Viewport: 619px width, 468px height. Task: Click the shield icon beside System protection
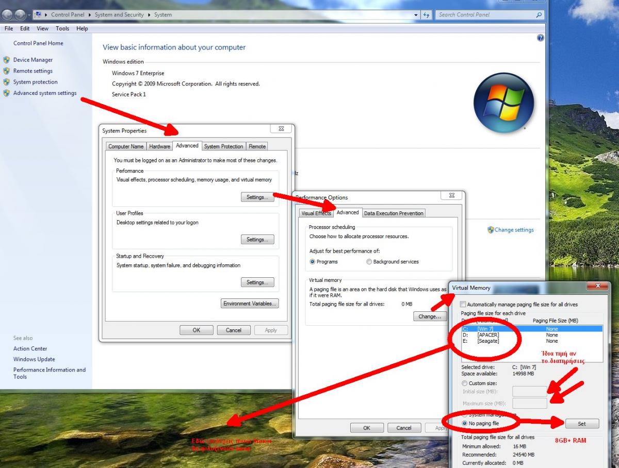coord(7,82)
